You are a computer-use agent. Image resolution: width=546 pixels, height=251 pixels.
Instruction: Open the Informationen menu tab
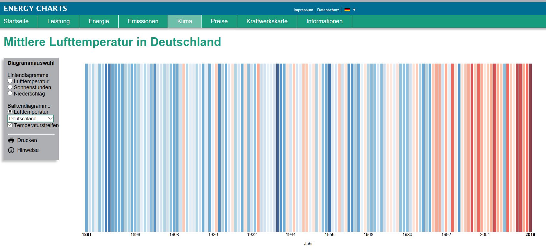click(324, 21)
